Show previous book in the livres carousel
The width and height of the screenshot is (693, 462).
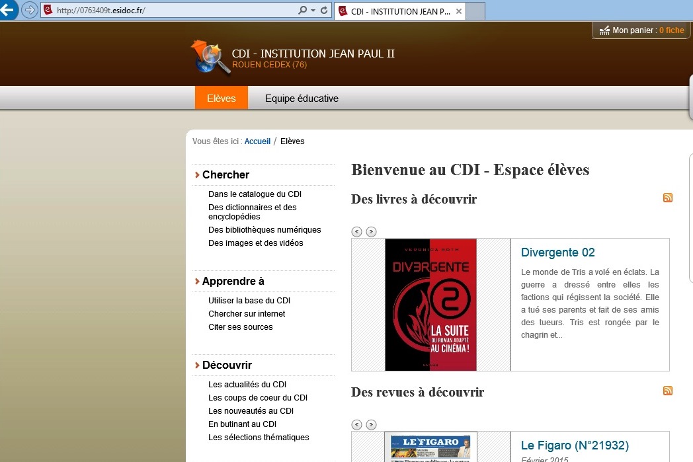356,231
